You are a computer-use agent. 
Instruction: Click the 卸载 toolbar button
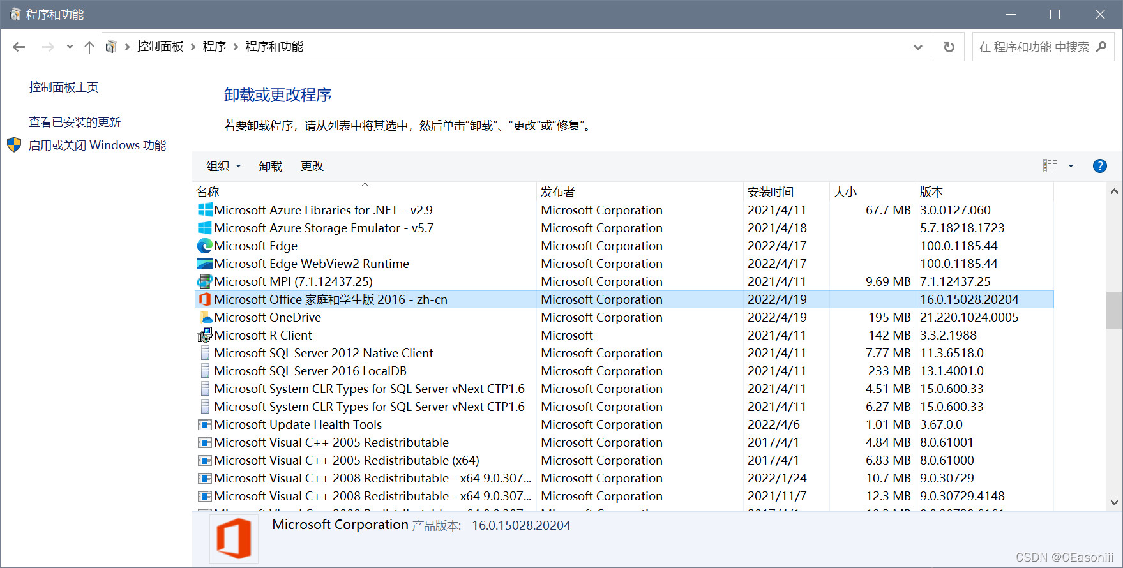pyautogui.click(x=271, y=167)
